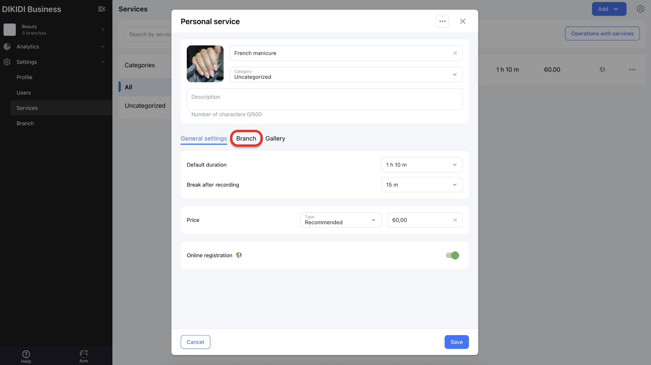The image size is (651, 365).
Task: Switch to the Branch tab
Action: (246, 138)
